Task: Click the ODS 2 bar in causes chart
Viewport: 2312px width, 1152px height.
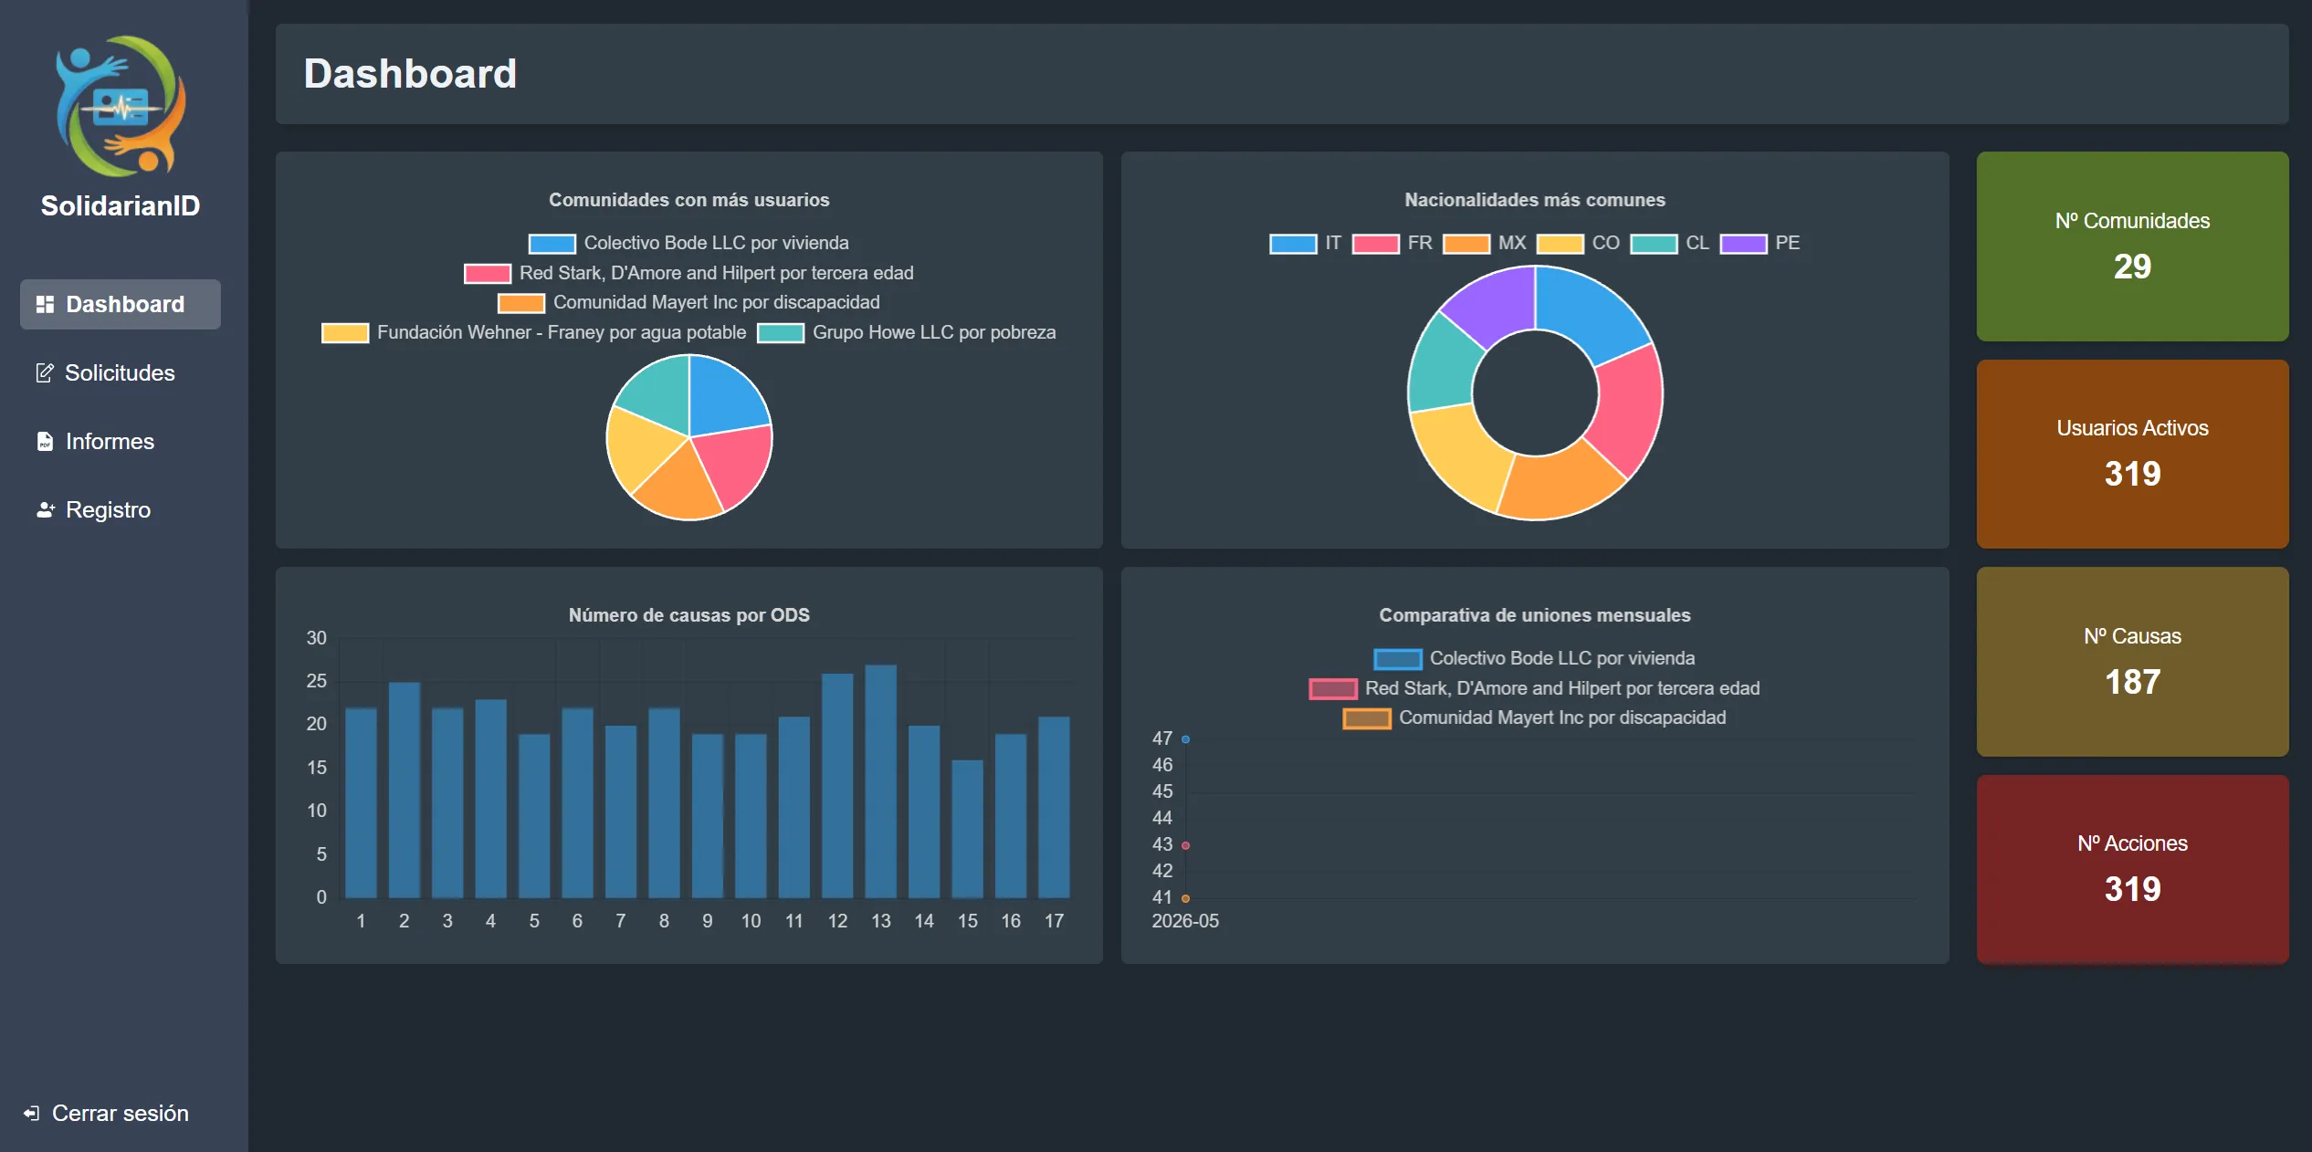Action: tap(404, 790)
